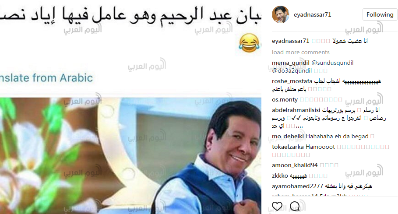The height and width of the screenshot is (214, 398).
Task: Visit tokaelzarka commenter profile
Action: point(288,147)
